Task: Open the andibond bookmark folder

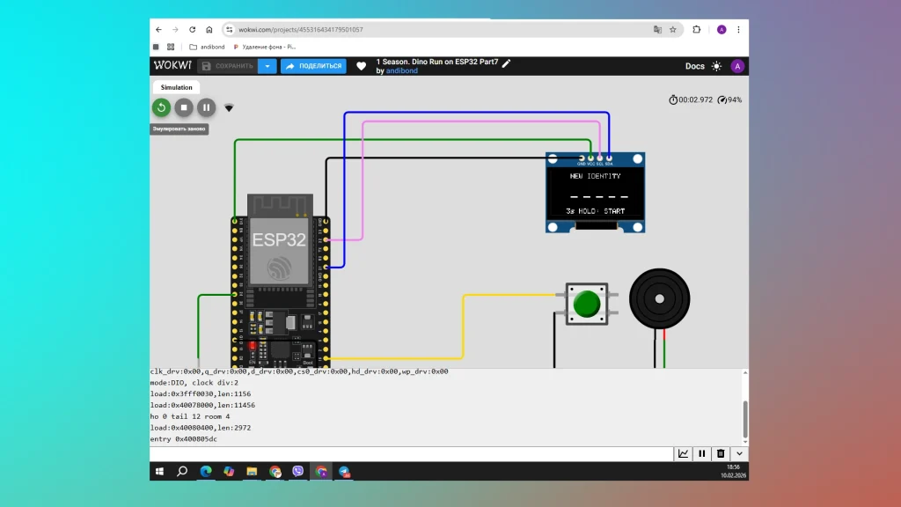Action: [207, 47]
